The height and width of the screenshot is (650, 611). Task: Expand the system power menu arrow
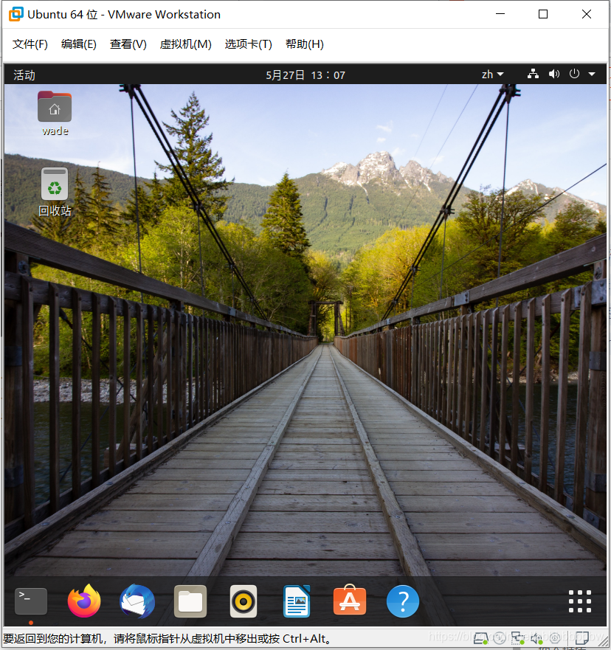(x=592, y=74)
